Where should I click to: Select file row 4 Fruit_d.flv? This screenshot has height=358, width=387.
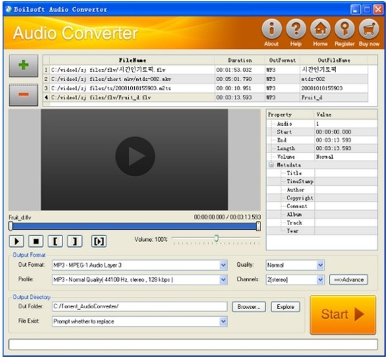pos(205,97)
